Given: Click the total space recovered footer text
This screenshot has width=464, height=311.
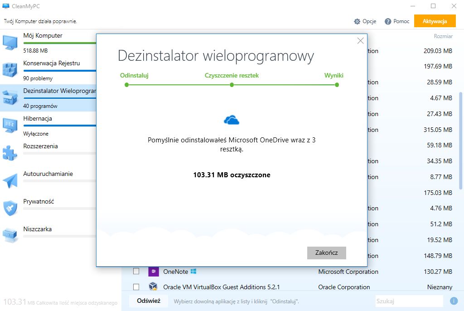Looking at the screenshot, I should (x=60, y=302).
